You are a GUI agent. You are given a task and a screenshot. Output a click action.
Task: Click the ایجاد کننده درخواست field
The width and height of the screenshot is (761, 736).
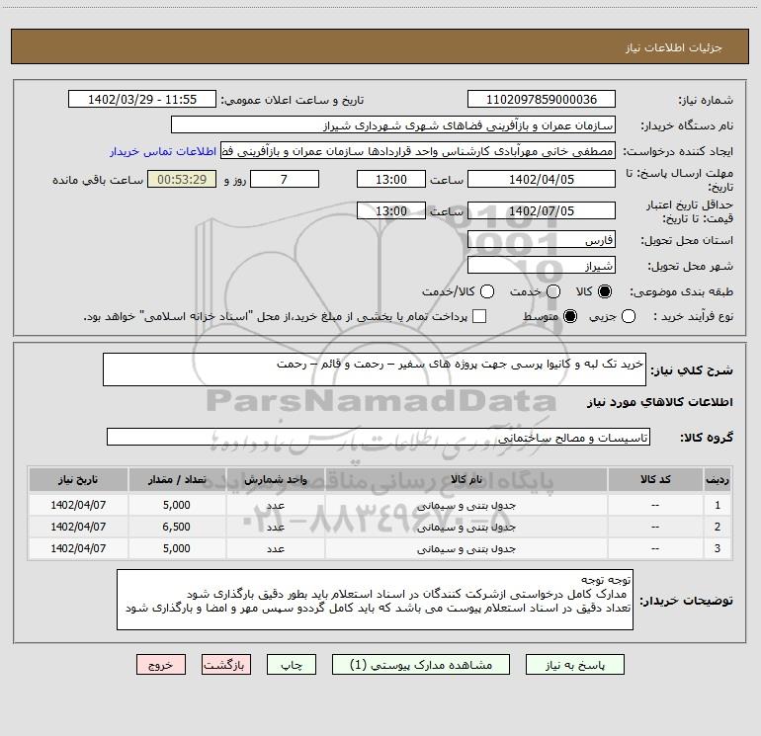[418, 151]
